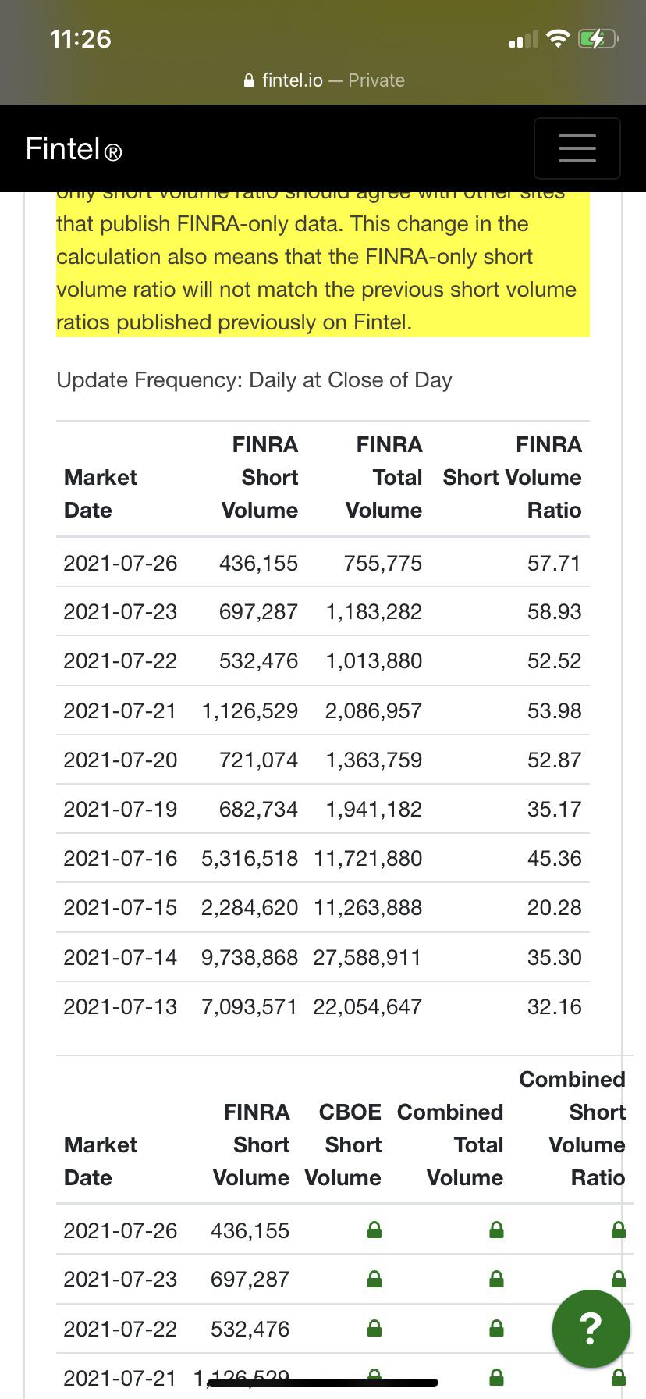Click the Fintel logo
The height and width of the screenshot is (1399, 646).
[73, 148]
